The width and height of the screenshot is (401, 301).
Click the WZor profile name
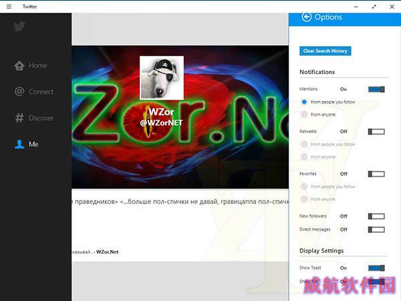161,112
